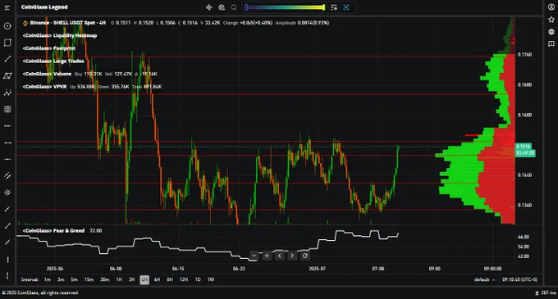Click the indicators icon in top toolbar

(x=209, y=7)
